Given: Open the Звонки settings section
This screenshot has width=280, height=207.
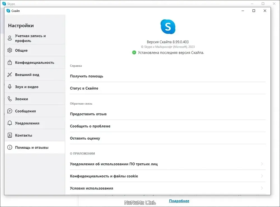Looking at the screenshot, I should click(x=35, y=99).
